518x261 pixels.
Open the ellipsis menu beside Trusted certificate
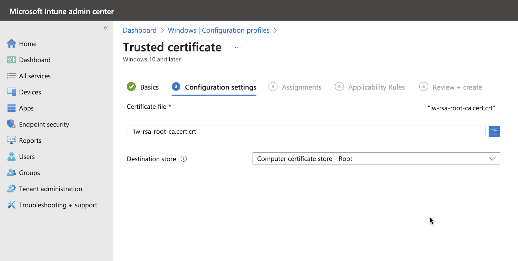tap(238, 47)
